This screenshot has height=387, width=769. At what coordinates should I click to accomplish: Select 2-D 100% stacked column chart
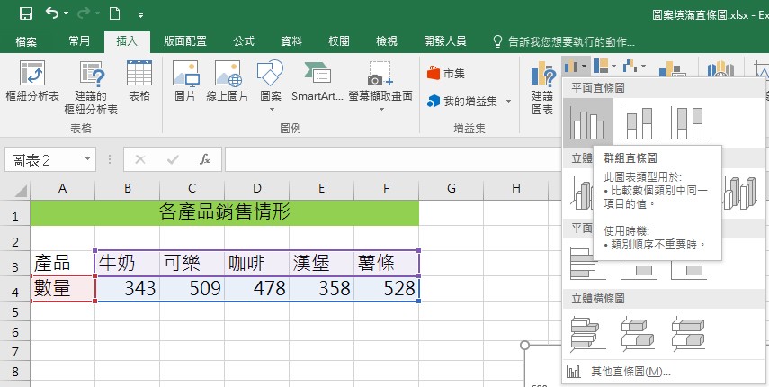click(689, 122)
